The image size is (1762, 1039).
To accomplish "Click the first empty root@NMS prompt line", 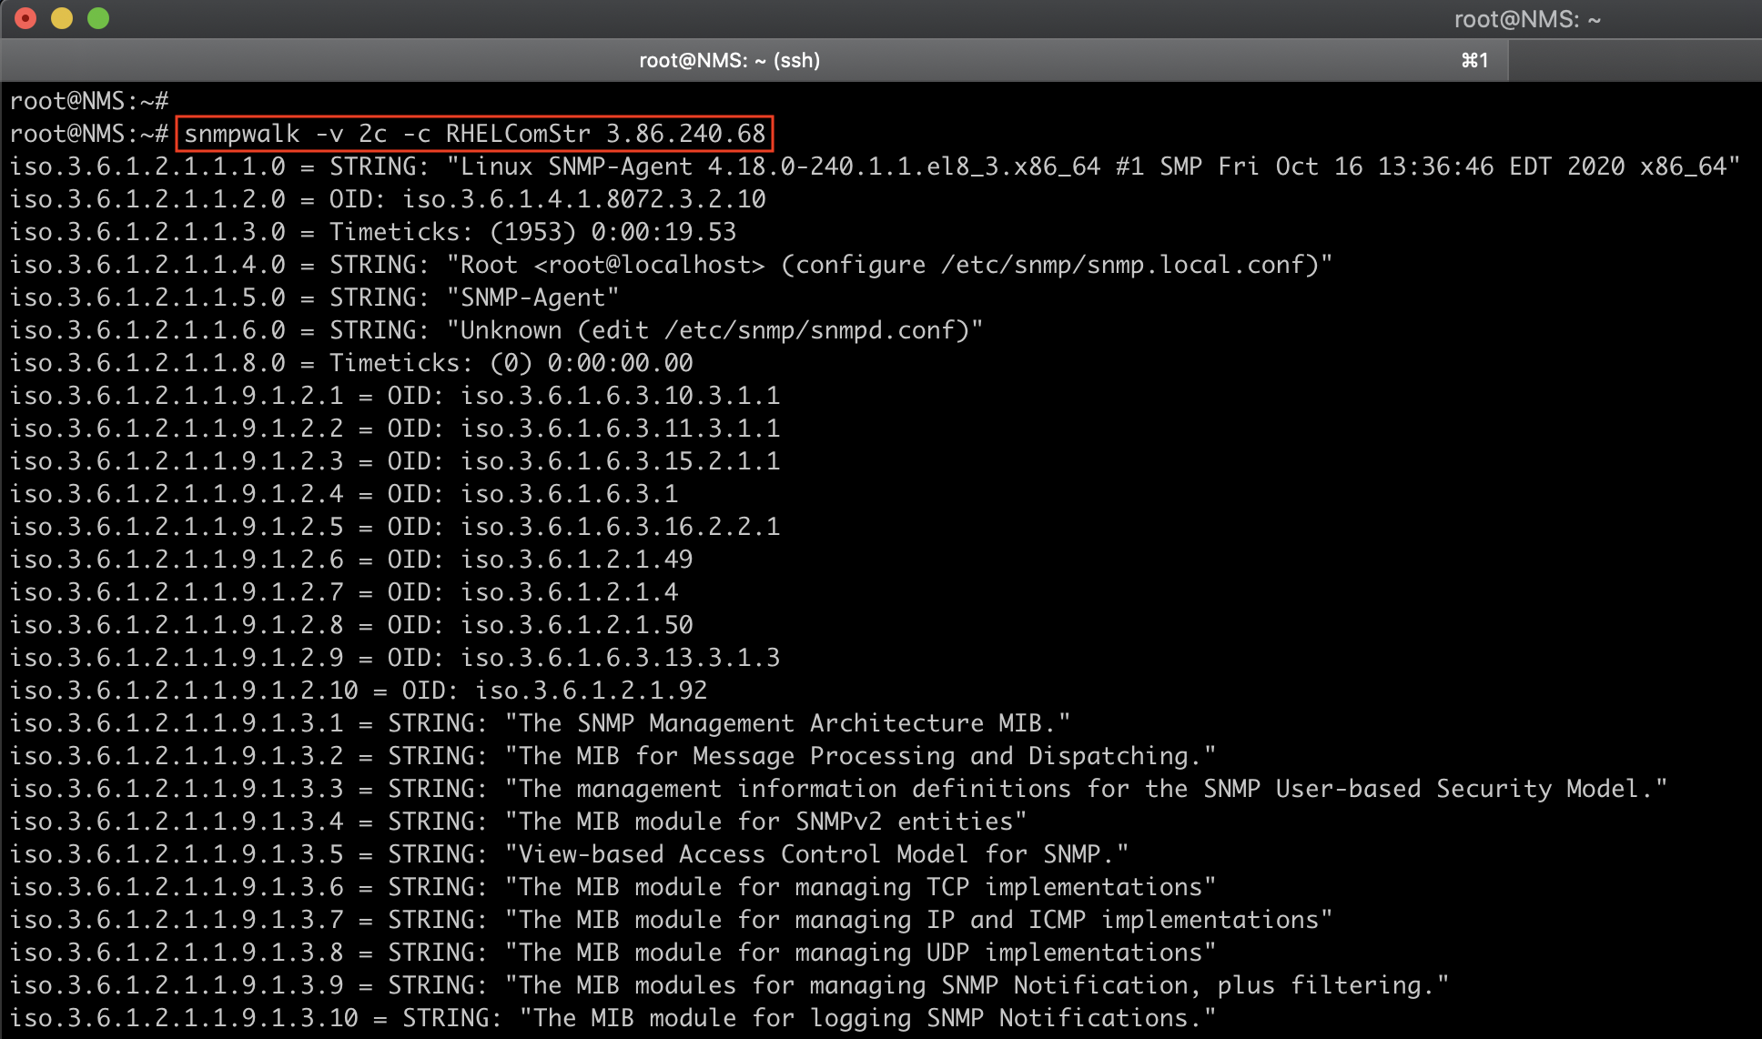I will click(89, 101).
